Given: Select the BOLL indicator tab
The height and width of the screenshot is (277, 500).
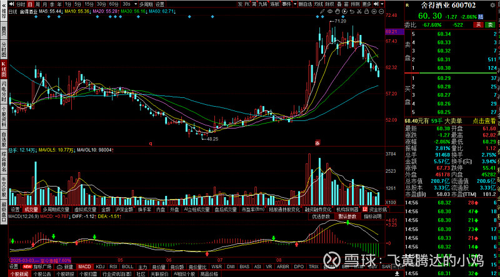Looking at the screenshot, I should point(127,266).
